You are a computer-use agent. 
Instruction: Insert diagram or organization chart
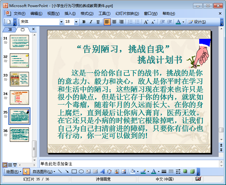109,171
